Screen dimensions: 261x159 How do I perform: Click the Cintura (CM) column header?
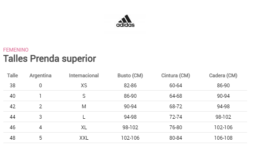[x=176, y=76]
